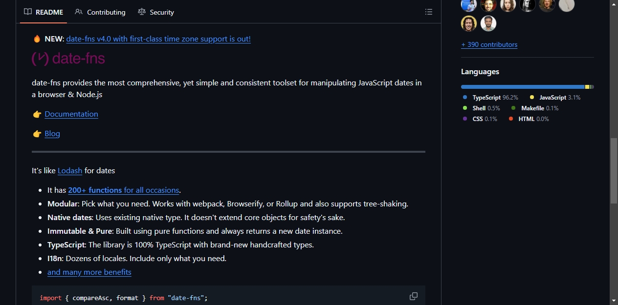Click the 'TypeScript' bullet in the README list
Viewport: 618px width, 305px height.
click(180, 244)
